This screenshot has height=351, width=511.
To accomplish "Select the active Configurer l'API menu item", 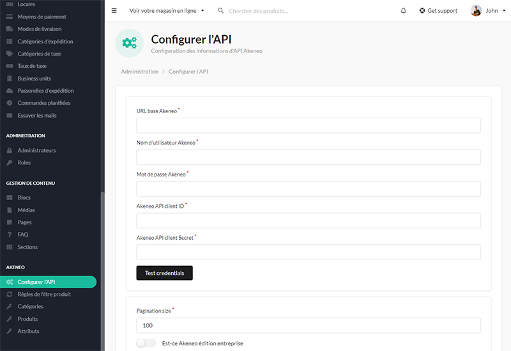I will click(49, 282).
